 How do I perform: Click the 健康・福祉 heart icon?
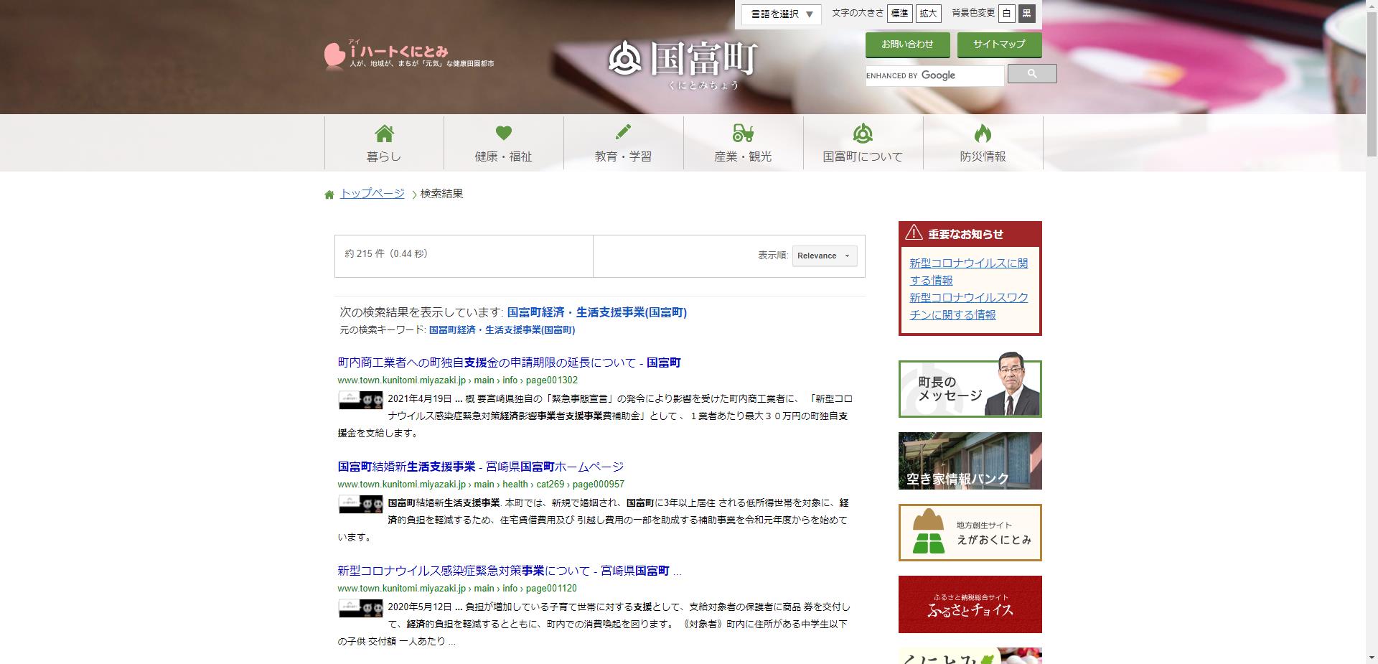[504, 133]
